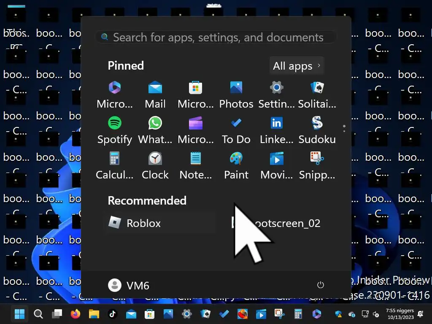The image size is (432, 324).
Task: Launch Firefox from the taskbar
Action: [75, 314]
